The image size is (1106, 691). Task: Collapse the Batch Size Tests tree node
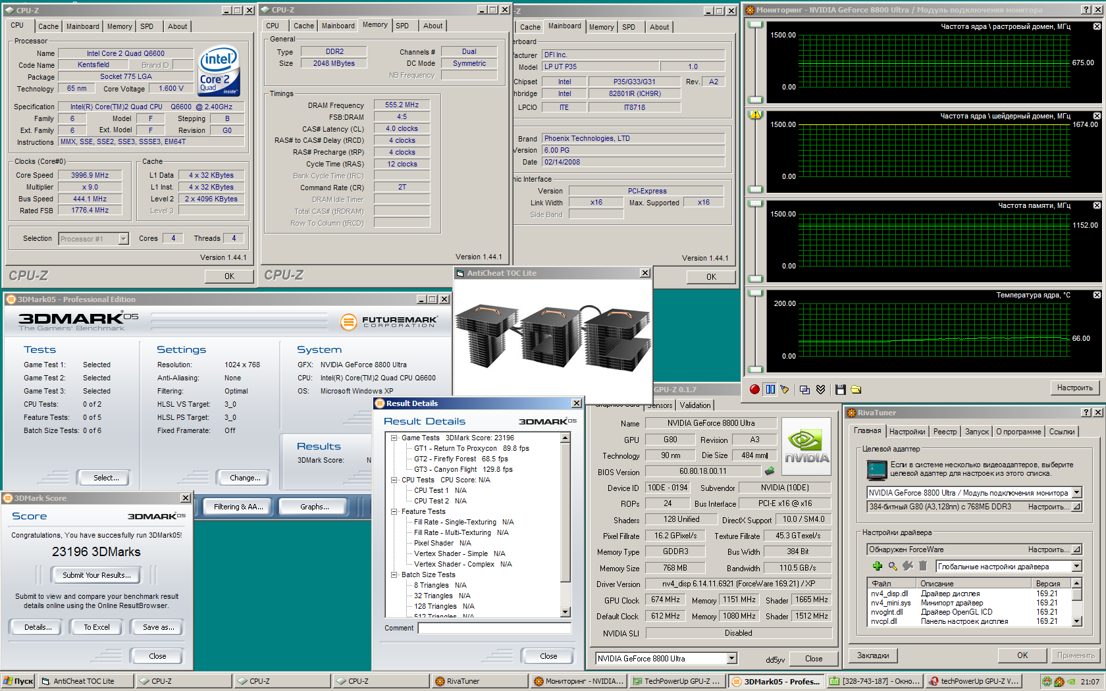click(394, 575)
